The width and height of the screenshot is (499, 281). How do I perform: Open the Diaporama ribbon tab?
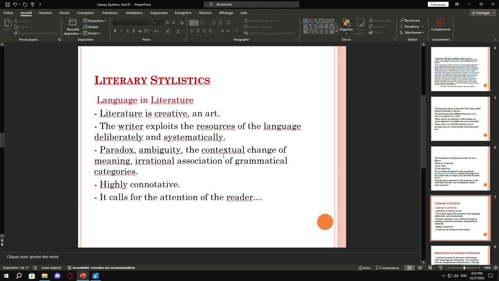tap(159, 13)
